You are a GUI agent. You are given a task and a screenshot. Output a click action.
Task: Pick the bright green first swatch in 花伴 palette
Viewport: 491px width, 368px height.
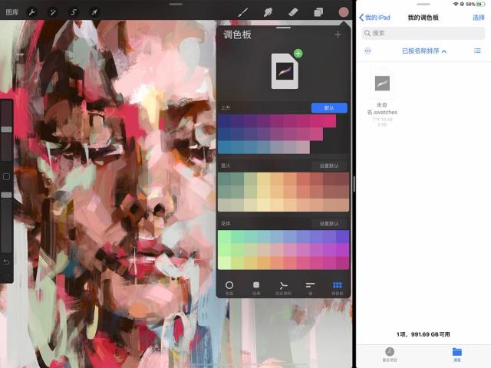(x=224, y=237)
